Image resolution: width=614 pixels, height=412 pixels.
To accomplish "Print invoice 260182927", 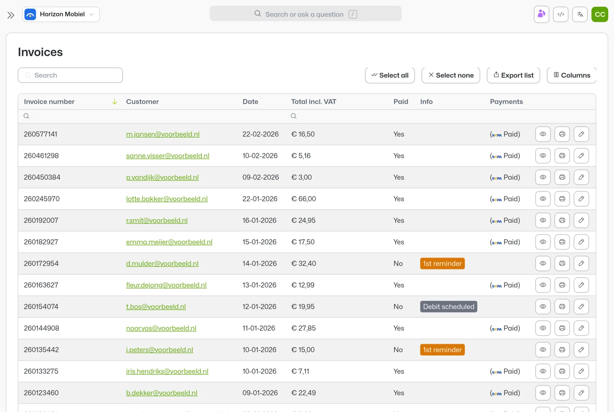I will tap(562, 242).
